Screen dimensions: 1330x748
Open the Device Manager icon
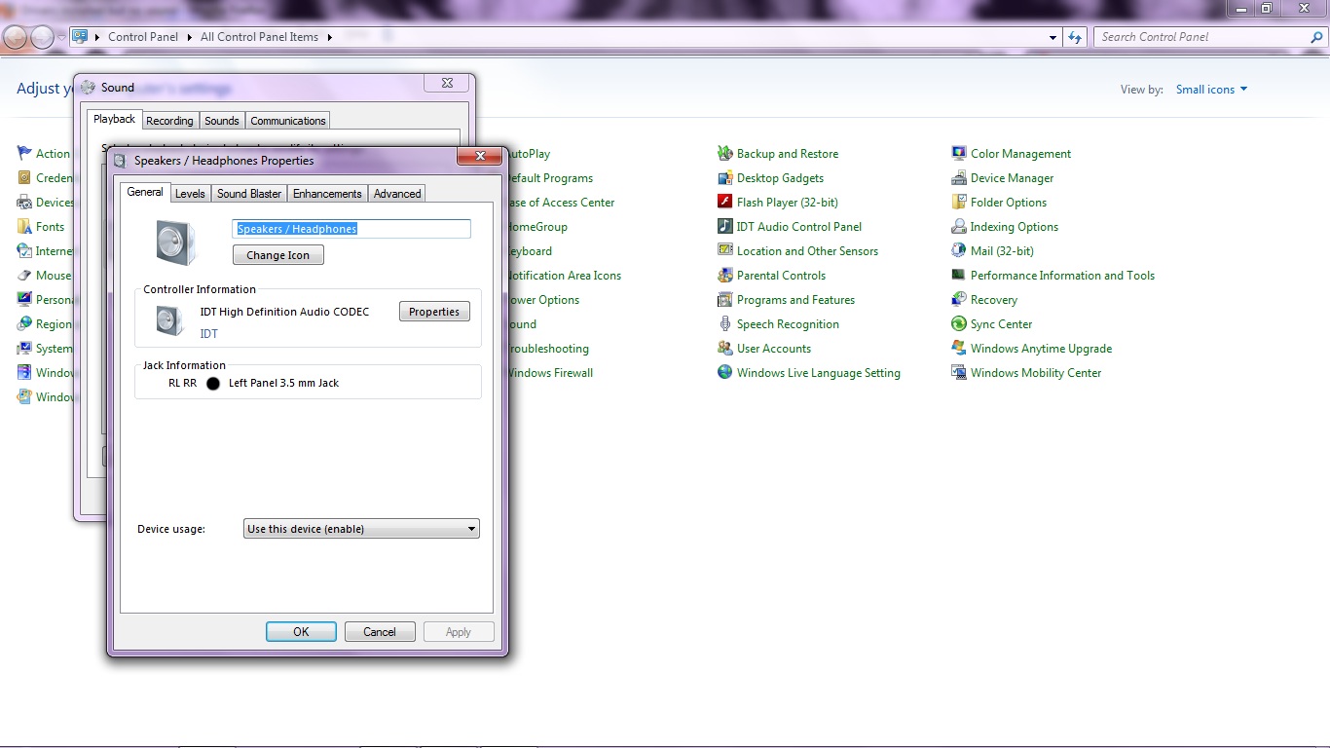tap(958, 178)
